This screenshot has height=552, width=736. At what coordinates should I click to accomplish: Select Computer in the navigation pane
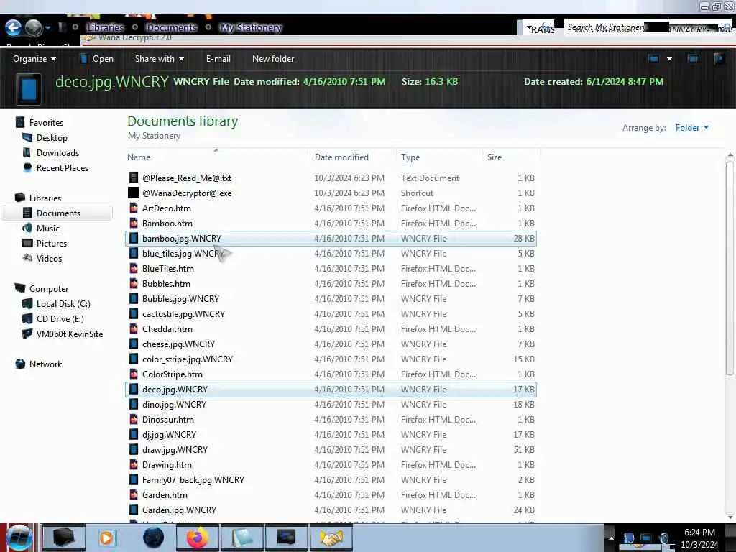click(x=49, y=289)
